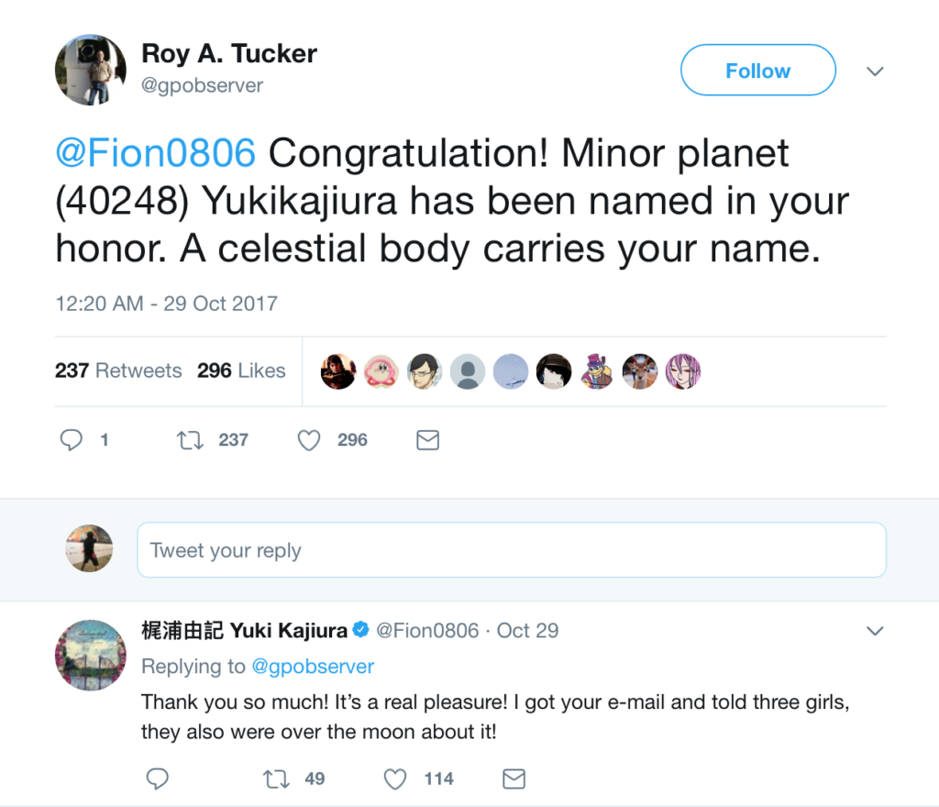
Task: View the 237 Retweets list
Action: click(x=118, y=370)
